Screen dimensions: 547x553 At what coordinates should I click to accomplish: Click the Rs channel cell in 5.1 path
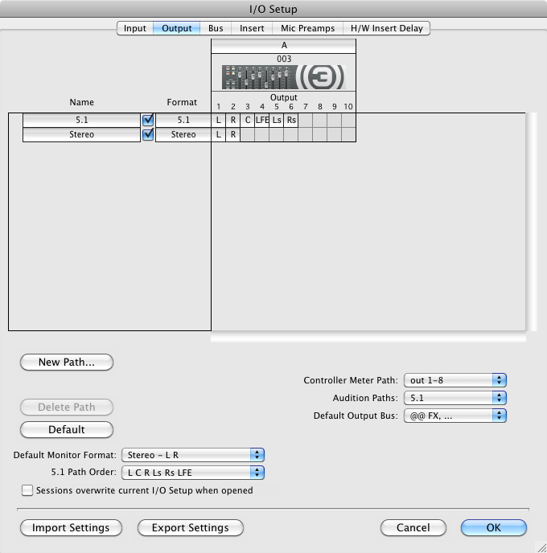[x=291, y=120]
